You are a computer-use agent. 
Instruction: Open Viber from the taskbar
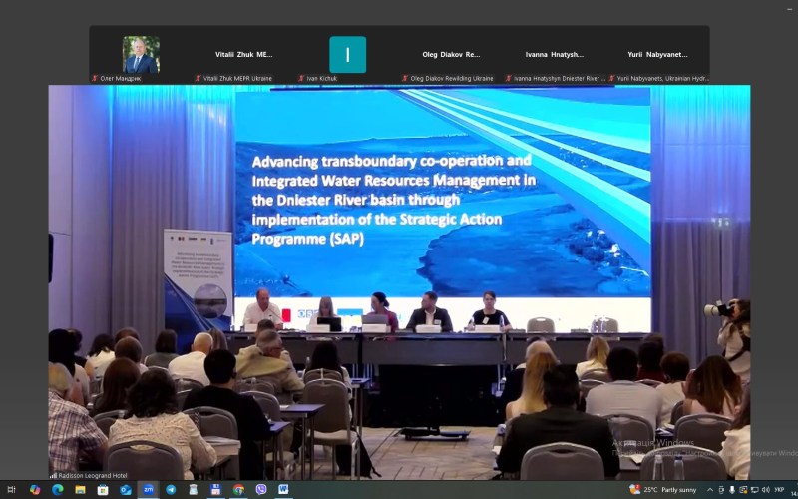(261, 490)
